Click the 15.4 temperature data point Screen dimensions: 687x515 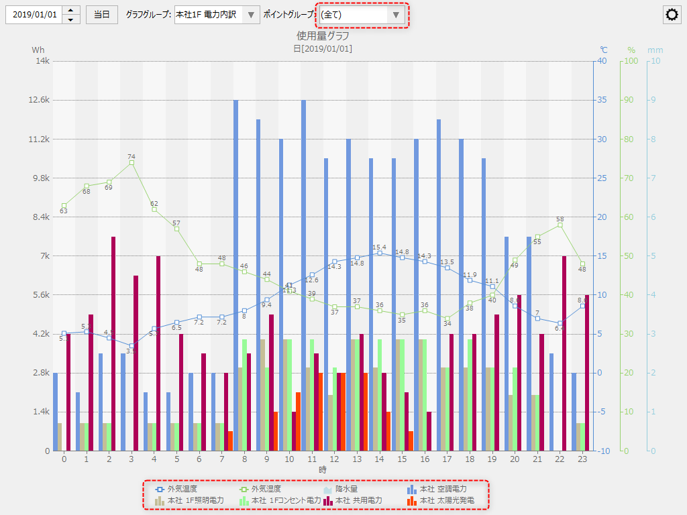[380, 253]
